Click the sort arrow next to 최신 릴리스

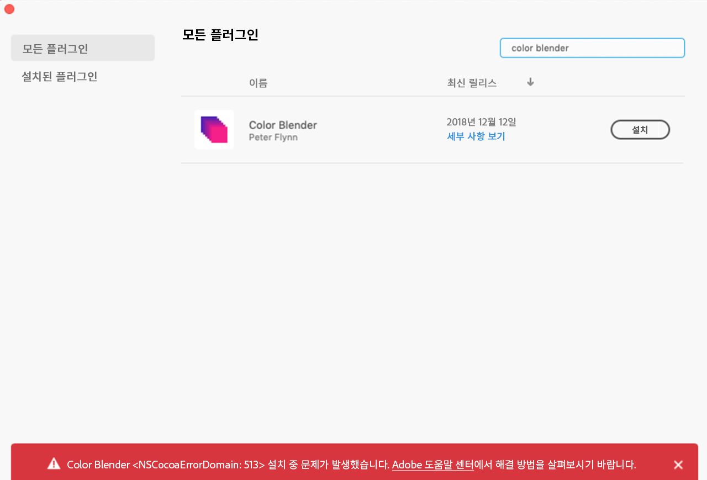531,82
